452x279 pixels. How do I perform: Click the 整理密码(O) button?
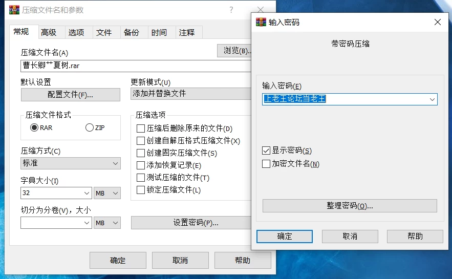click(350, 206)
